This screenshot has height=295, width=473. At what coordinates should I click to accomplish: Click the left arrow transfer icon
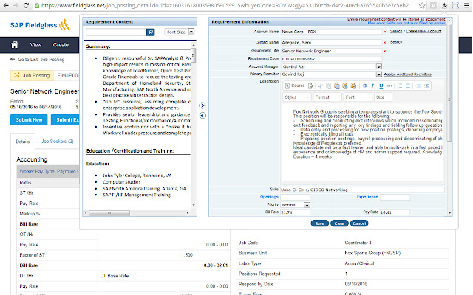point(203,115)
